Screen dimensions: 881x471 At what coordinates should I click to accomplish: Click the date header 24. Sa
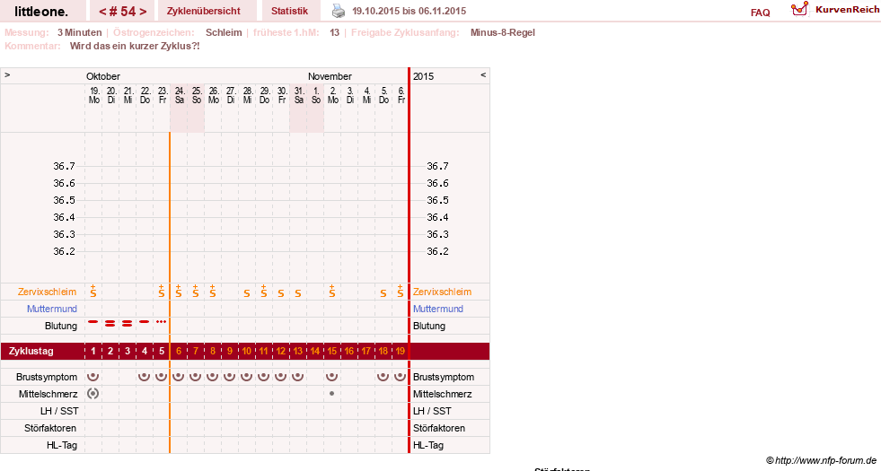180,95
